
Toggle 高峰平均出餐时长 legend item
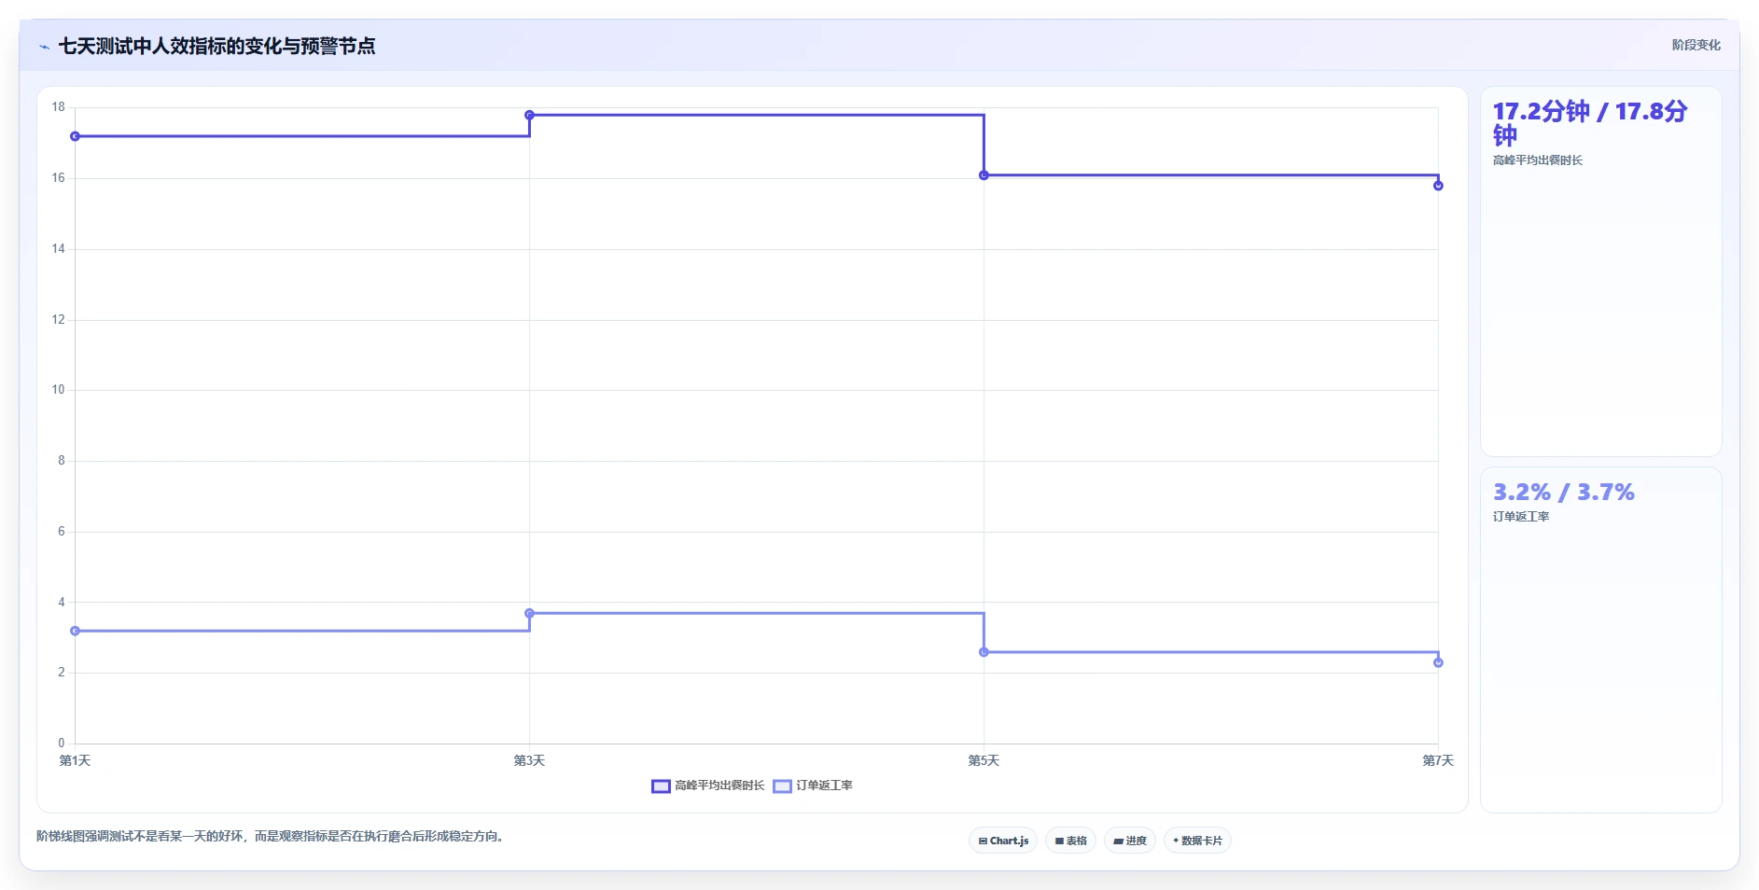(x=708, y=786)
